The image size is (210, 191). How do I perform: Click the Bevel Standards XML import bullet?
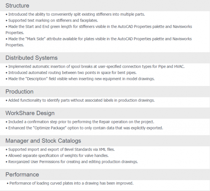[x=60, y=149]
